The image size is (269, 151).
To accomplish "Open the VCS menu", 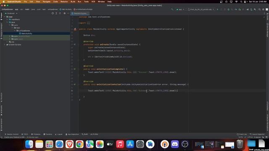I will click(93, 2).
